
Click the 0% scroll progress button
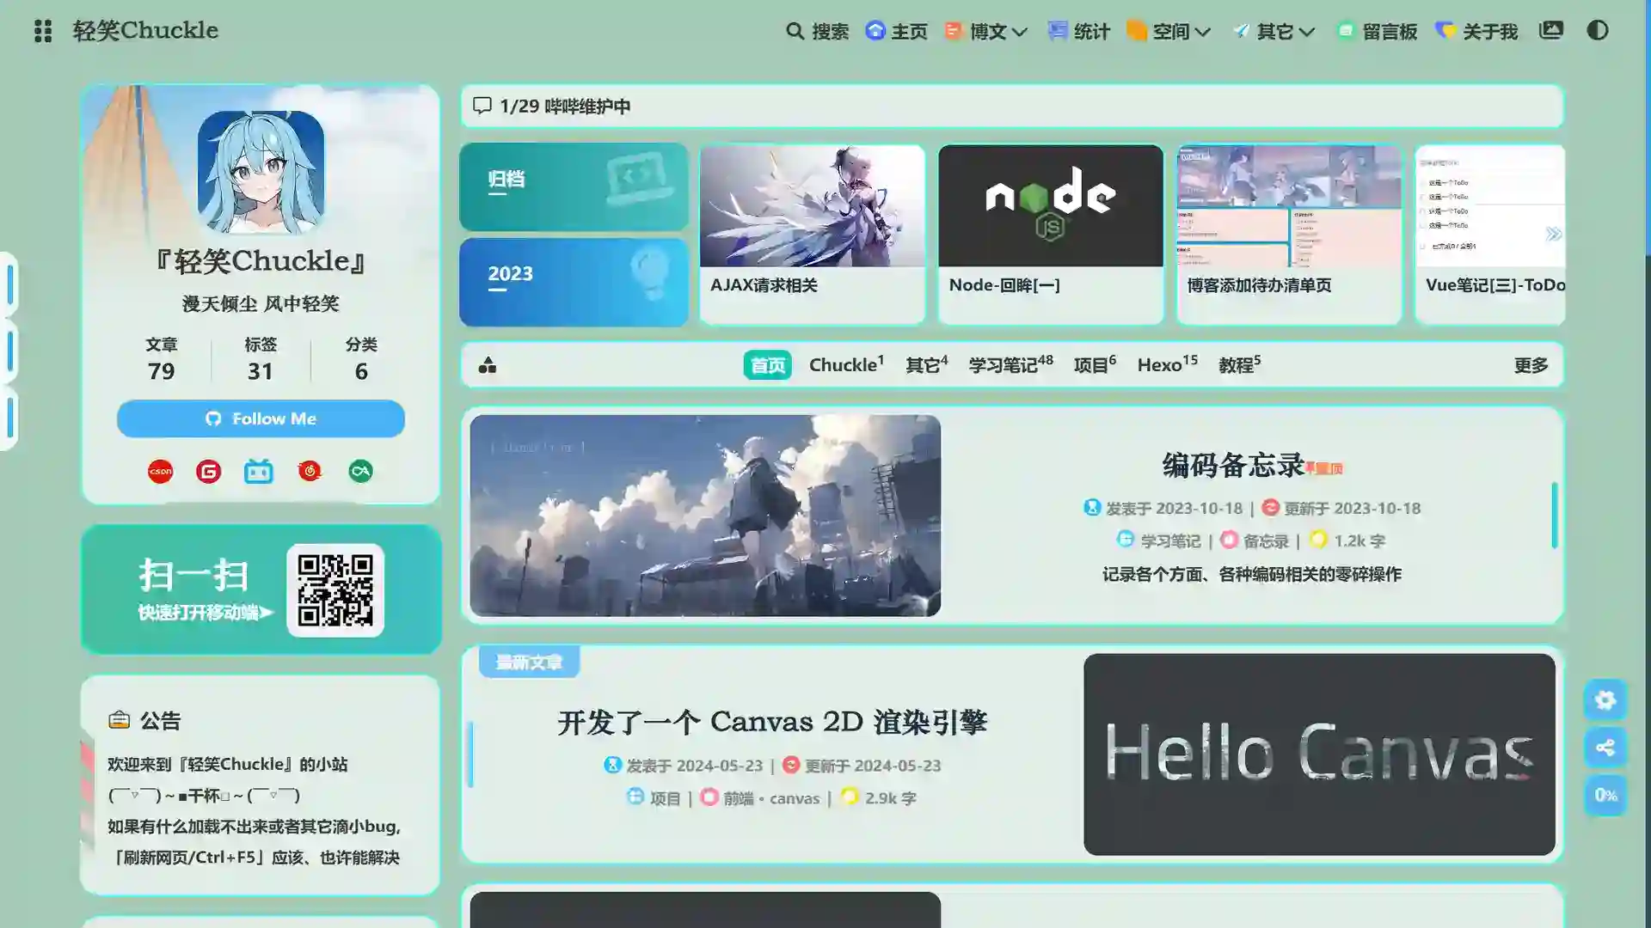click(x=1605, y=795)
